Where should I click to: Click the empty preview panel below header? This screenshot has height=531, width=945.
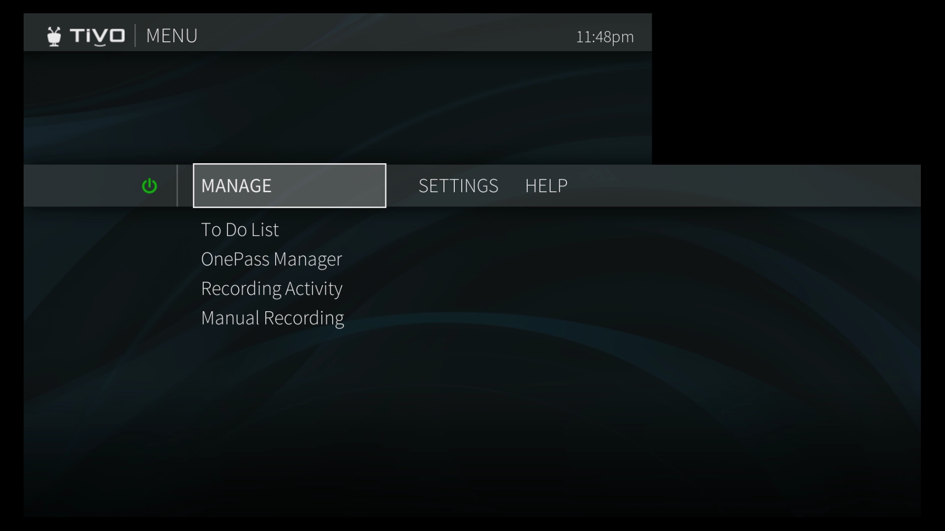(x=338, y=107)
